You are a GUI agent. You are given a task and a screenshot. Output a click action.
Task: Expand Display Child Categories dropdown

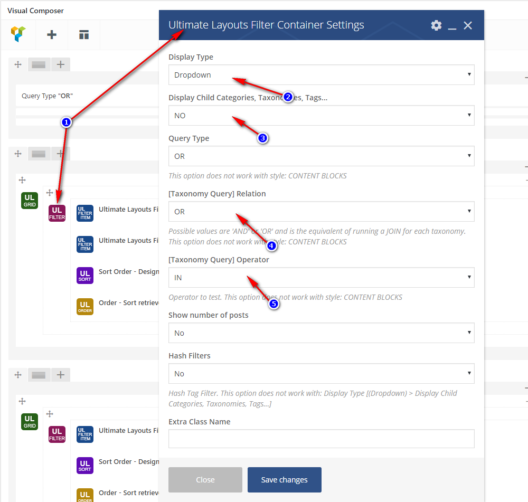click(321, 116)
